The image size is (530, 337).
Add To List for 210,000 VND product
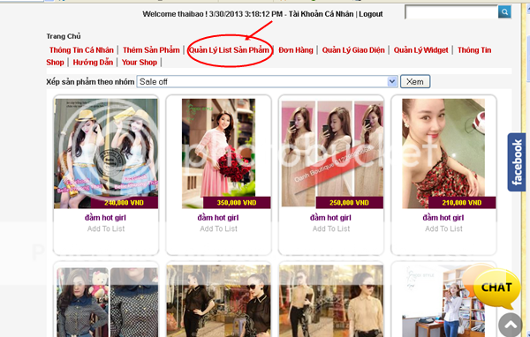pyautogui.click(x=443, y=228)
